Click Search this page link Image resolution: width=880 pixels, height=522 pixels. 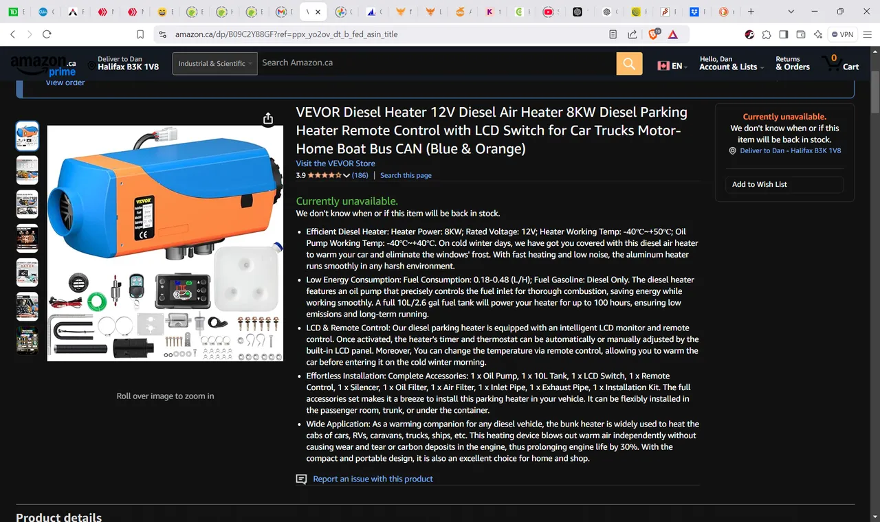coord(406,176)
